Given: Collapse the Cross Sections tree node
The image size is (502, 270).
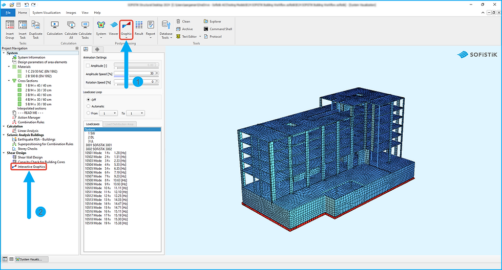Looking at the screenshot, I should pyautogui.click(x=9, y=81).
